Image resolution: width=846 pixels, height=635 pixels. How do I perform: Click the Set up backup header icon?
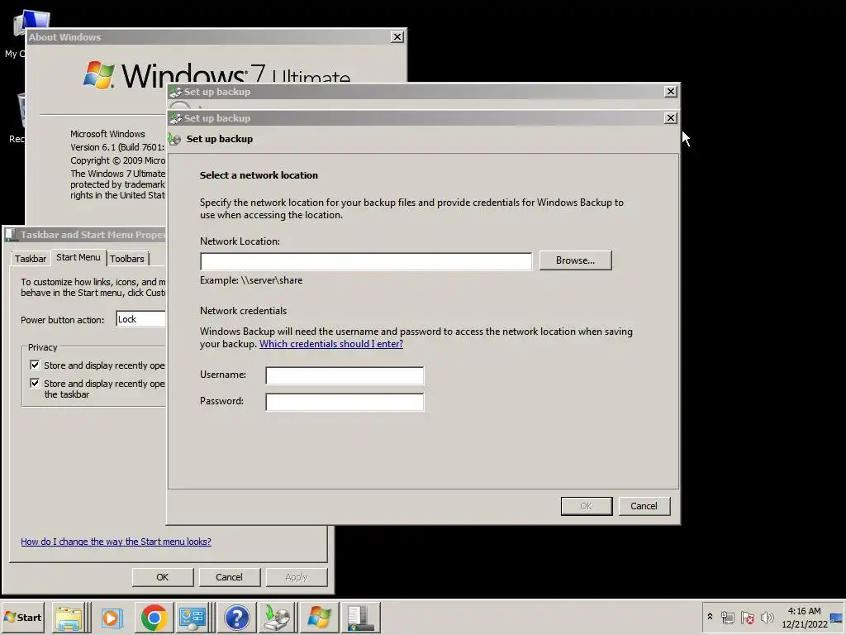pyautogui.click(x=174, y=139)
